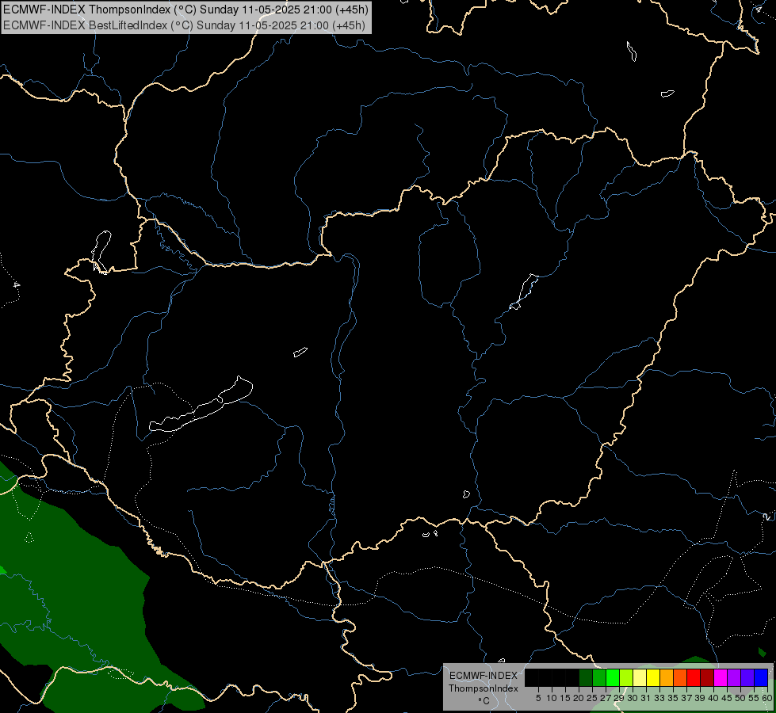Click the legend unit label "°C"

click(484, 701)
